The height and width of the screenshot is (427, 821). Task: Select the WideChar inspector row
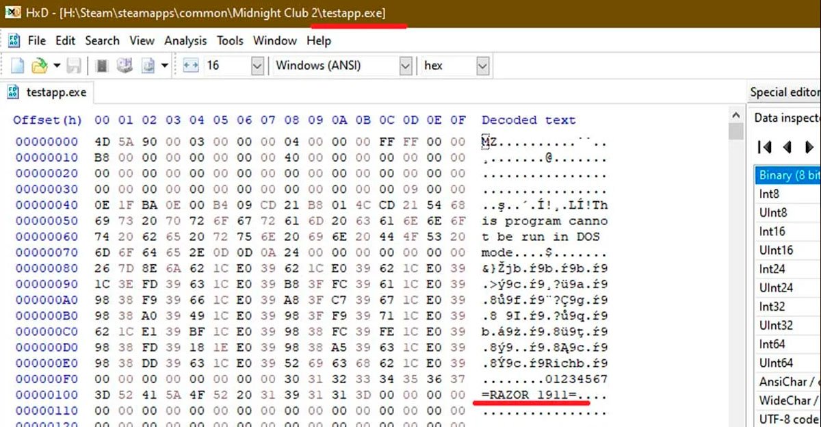point(788,400)
